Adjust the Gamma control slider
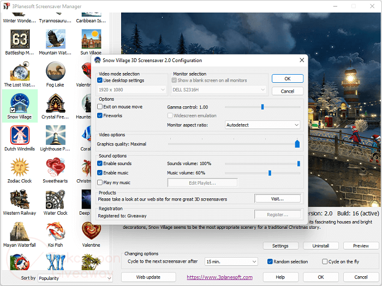The height and width of the screenshot is (286, 382). click(262, 107)
